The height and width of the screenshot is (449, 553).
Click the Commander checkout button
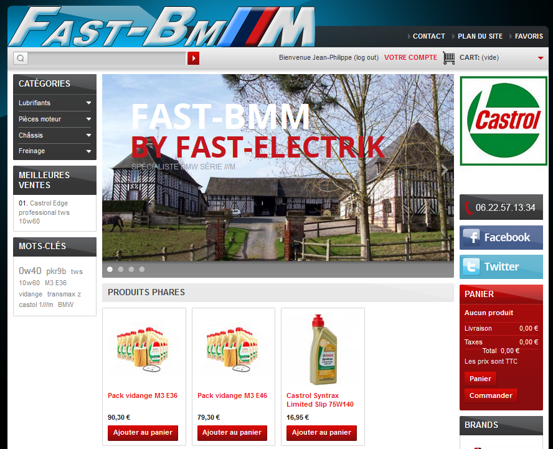[491, 395]
